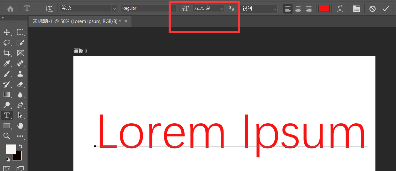Collapse the tools panel with double arrows

[3, 18]
